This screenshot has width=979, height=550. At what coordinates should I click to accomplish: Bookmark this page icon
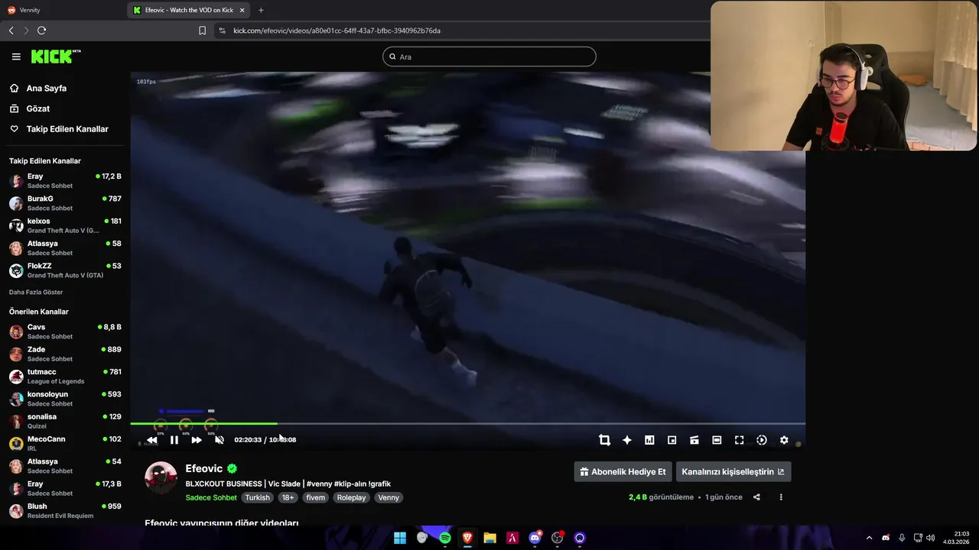click(202, 31)
